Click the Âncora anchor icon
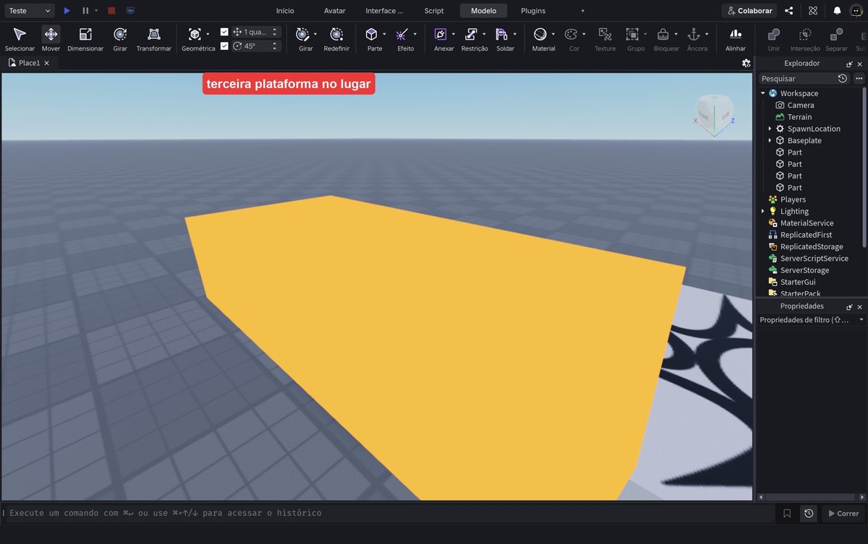 tap(694, 34)
